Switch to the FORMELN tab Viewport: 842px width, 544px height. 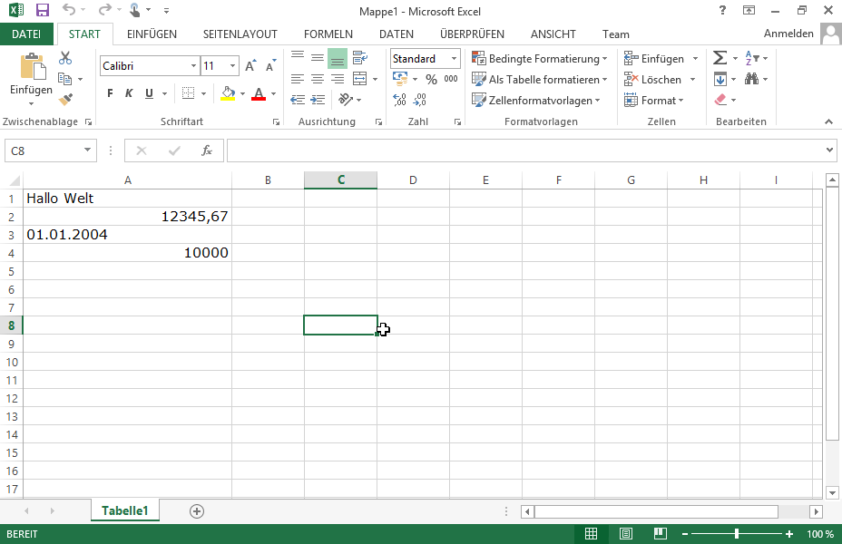(328, 34)
